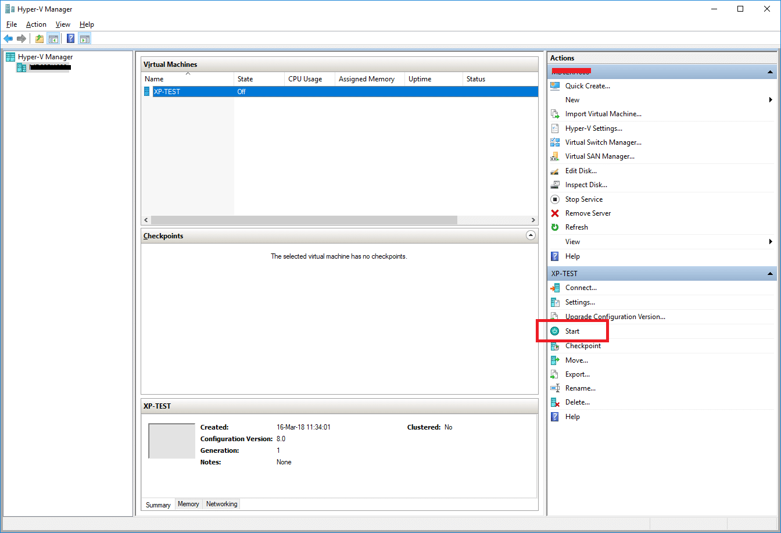Click the Edit Disk icon
Screen dimensions: 781x533
point(555,171)
